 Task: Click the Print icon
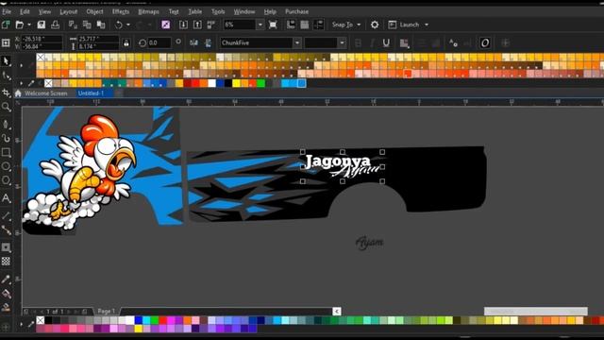point(55,25)
